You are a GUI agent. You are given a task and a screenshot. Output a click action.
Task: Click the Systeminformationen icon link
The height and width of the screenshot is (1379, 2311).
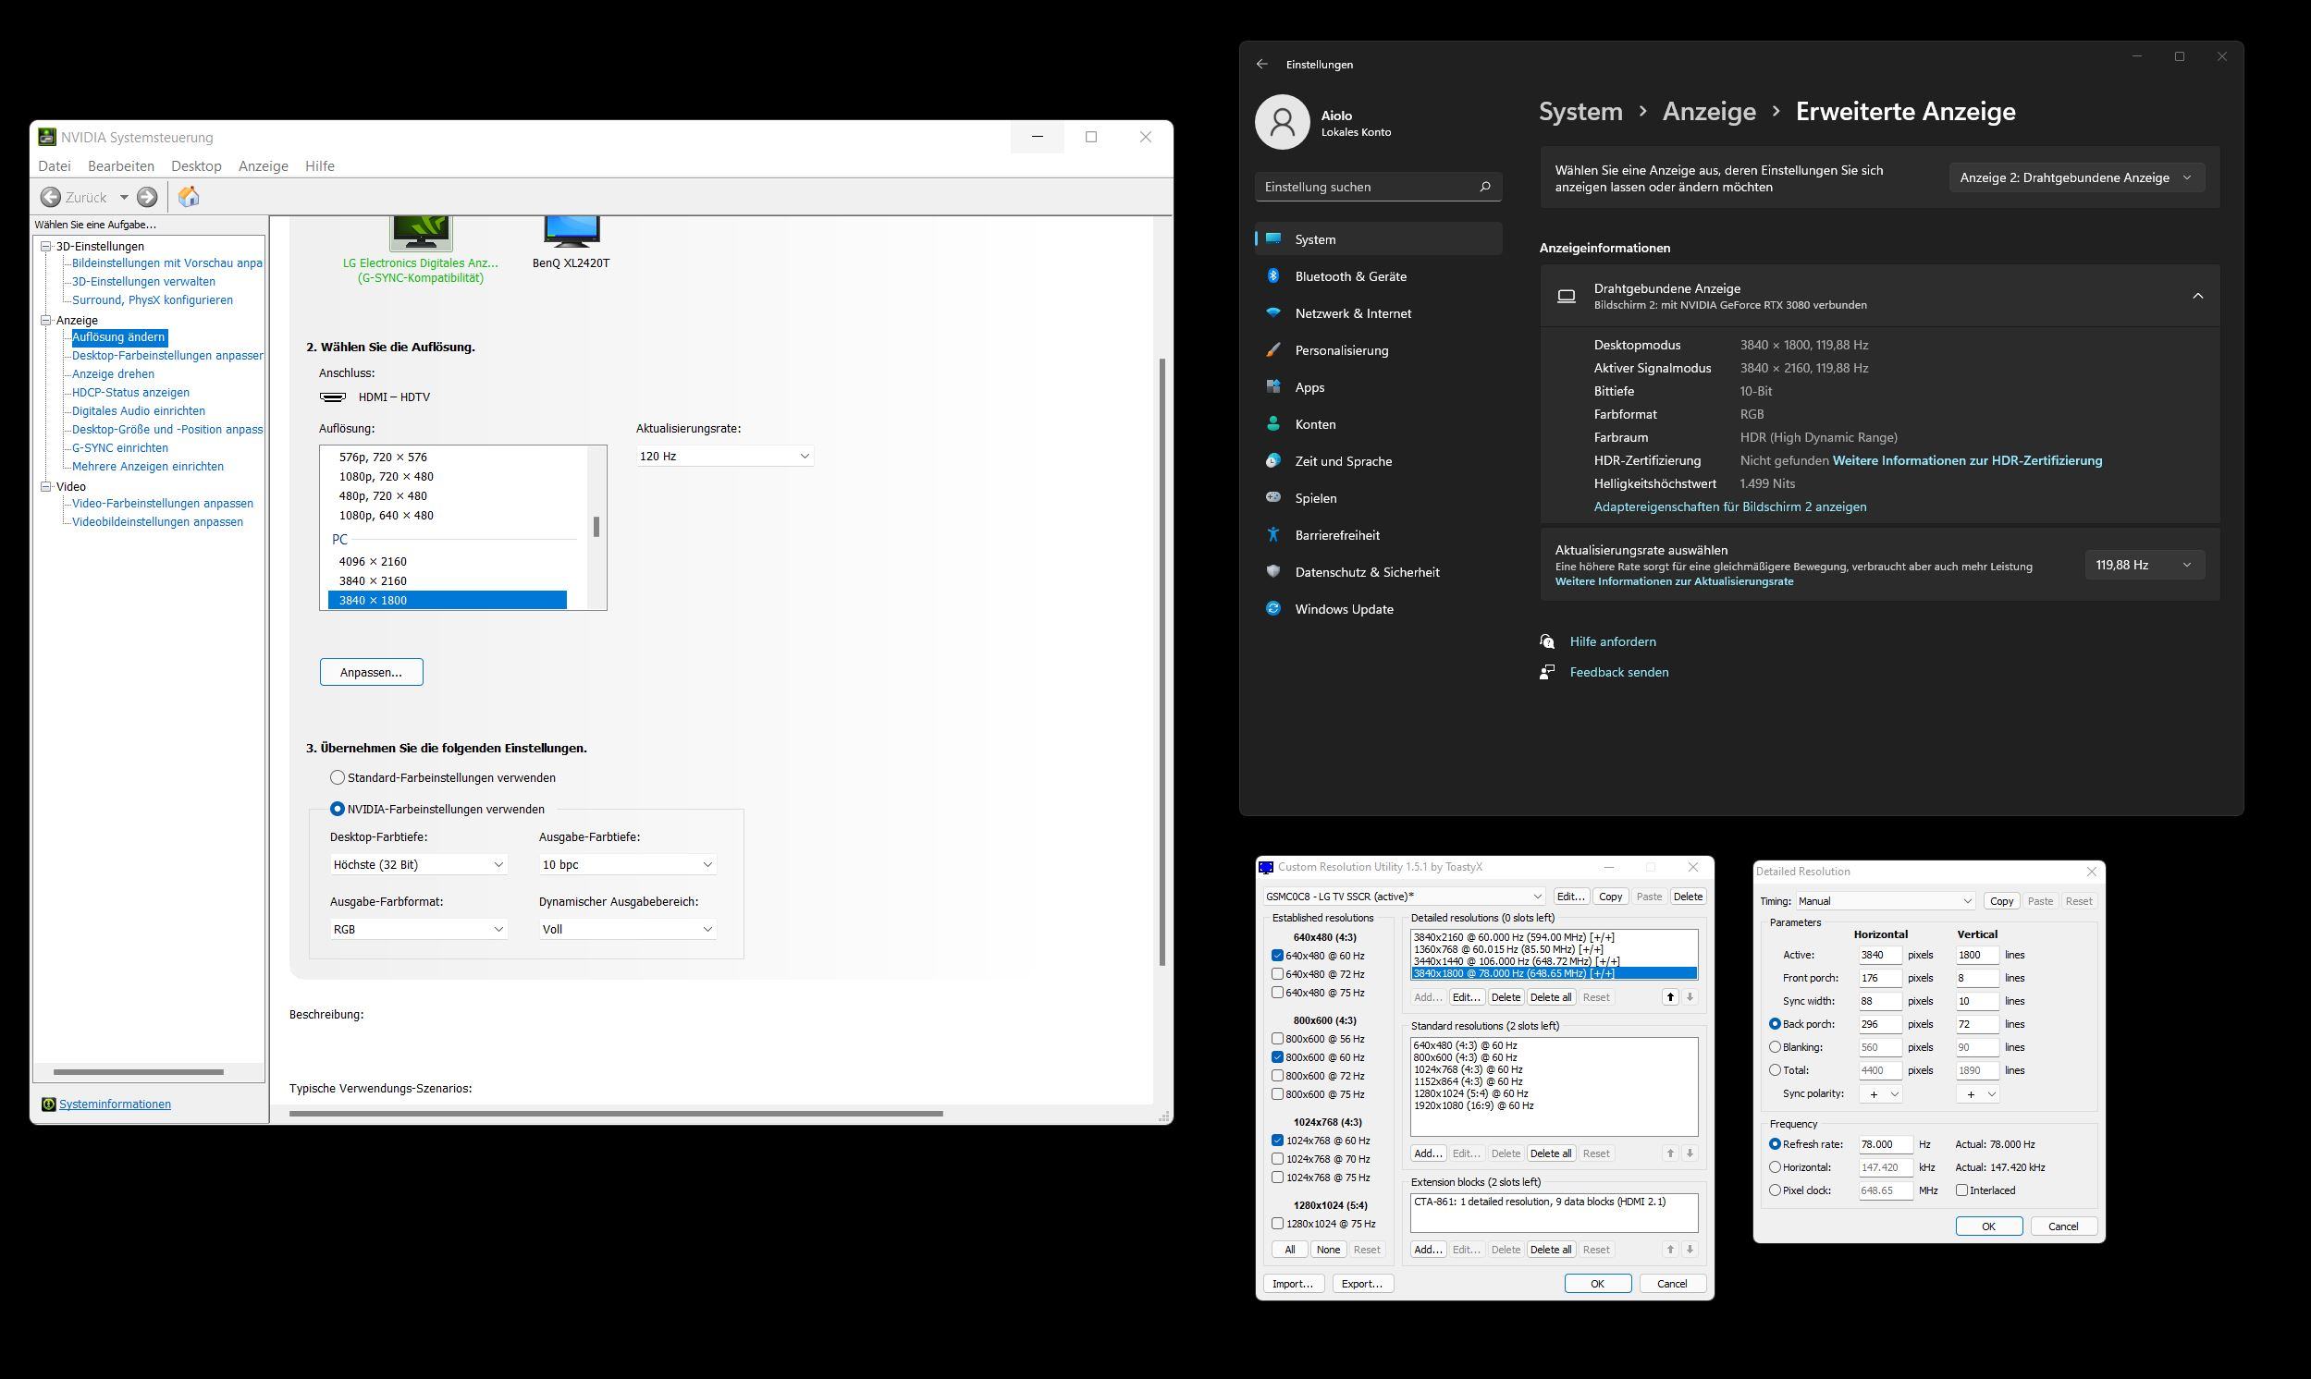tap(48, 1104)
